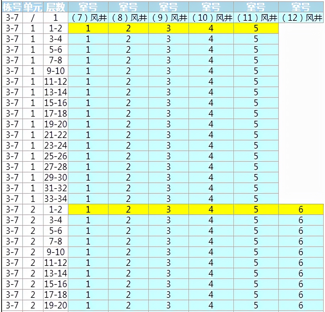Click room 3 in unit 1 floors 7-8 row
The image size is (325, 312).
point(168,60)
